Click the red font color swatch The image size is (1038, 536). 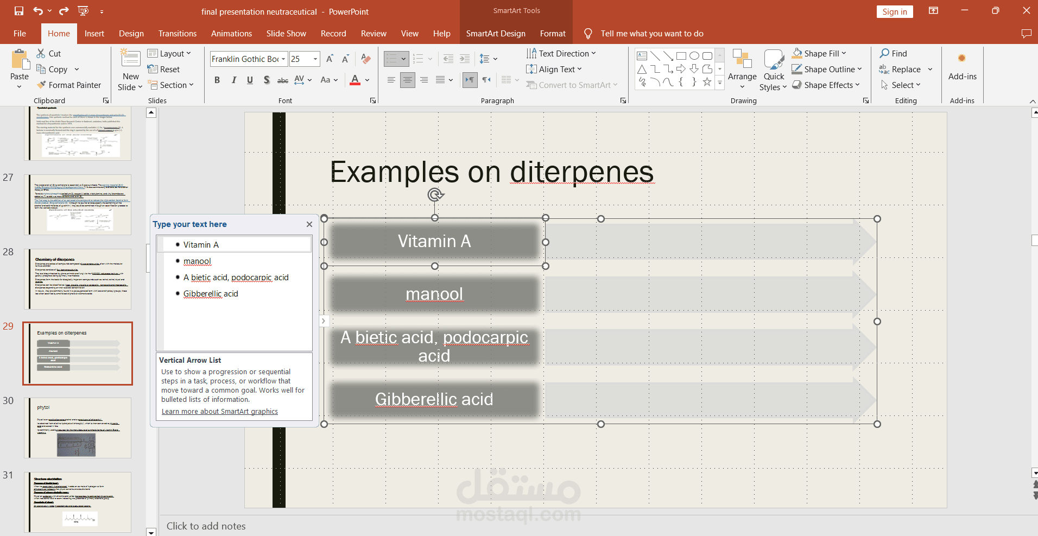tap(355, 80)
